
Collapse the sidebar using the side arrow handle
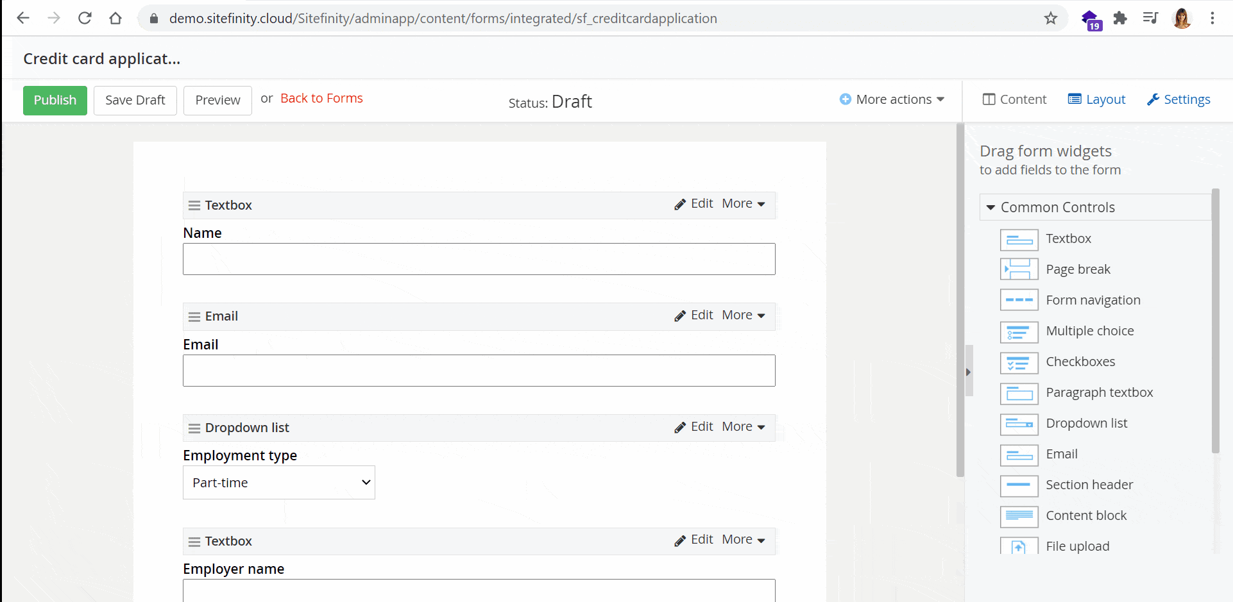click(x=969, y=372)
